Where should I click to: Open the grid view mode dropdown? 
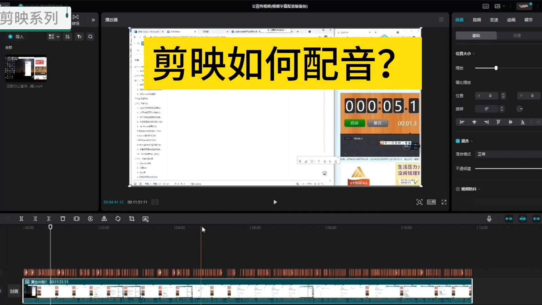(54, 37)
